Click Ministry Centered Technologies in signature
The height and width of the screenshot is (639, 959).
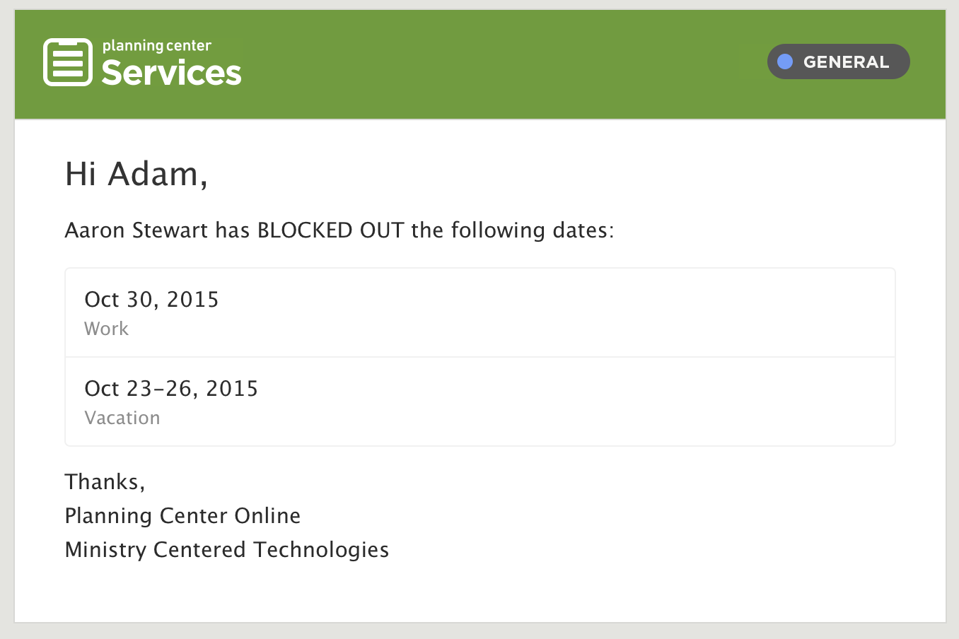[226, 550]
